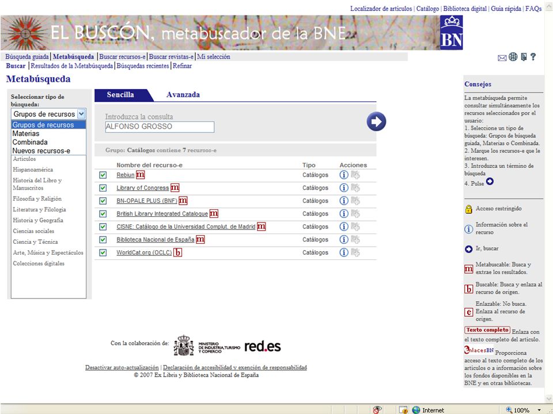Uncheck the Rebiun checkbox
The height and width of the screenshot is (414, 553).
point(103,175)
